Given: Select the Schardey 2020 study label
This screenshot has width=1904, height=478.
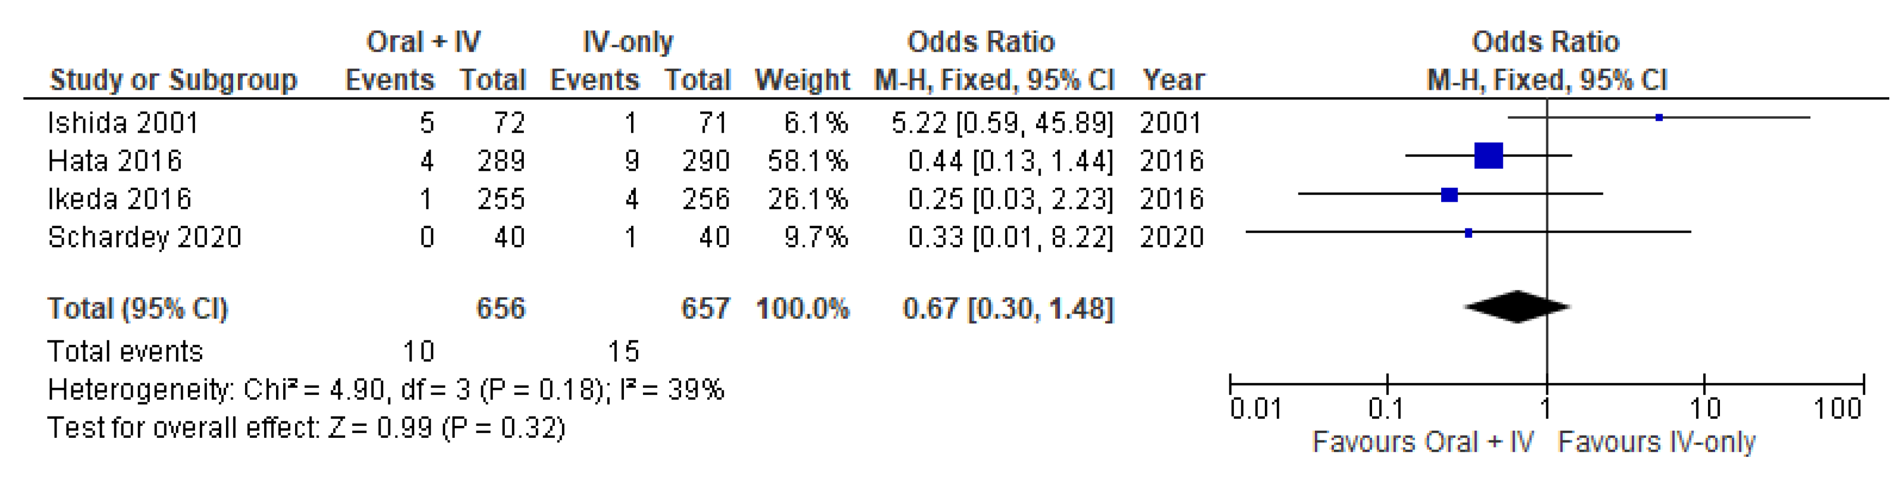Looking at the screenshot, I should coord(144,238).
